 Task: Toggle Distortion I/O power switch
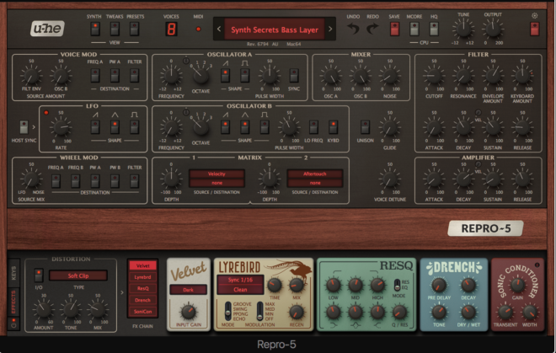(39, 275)
